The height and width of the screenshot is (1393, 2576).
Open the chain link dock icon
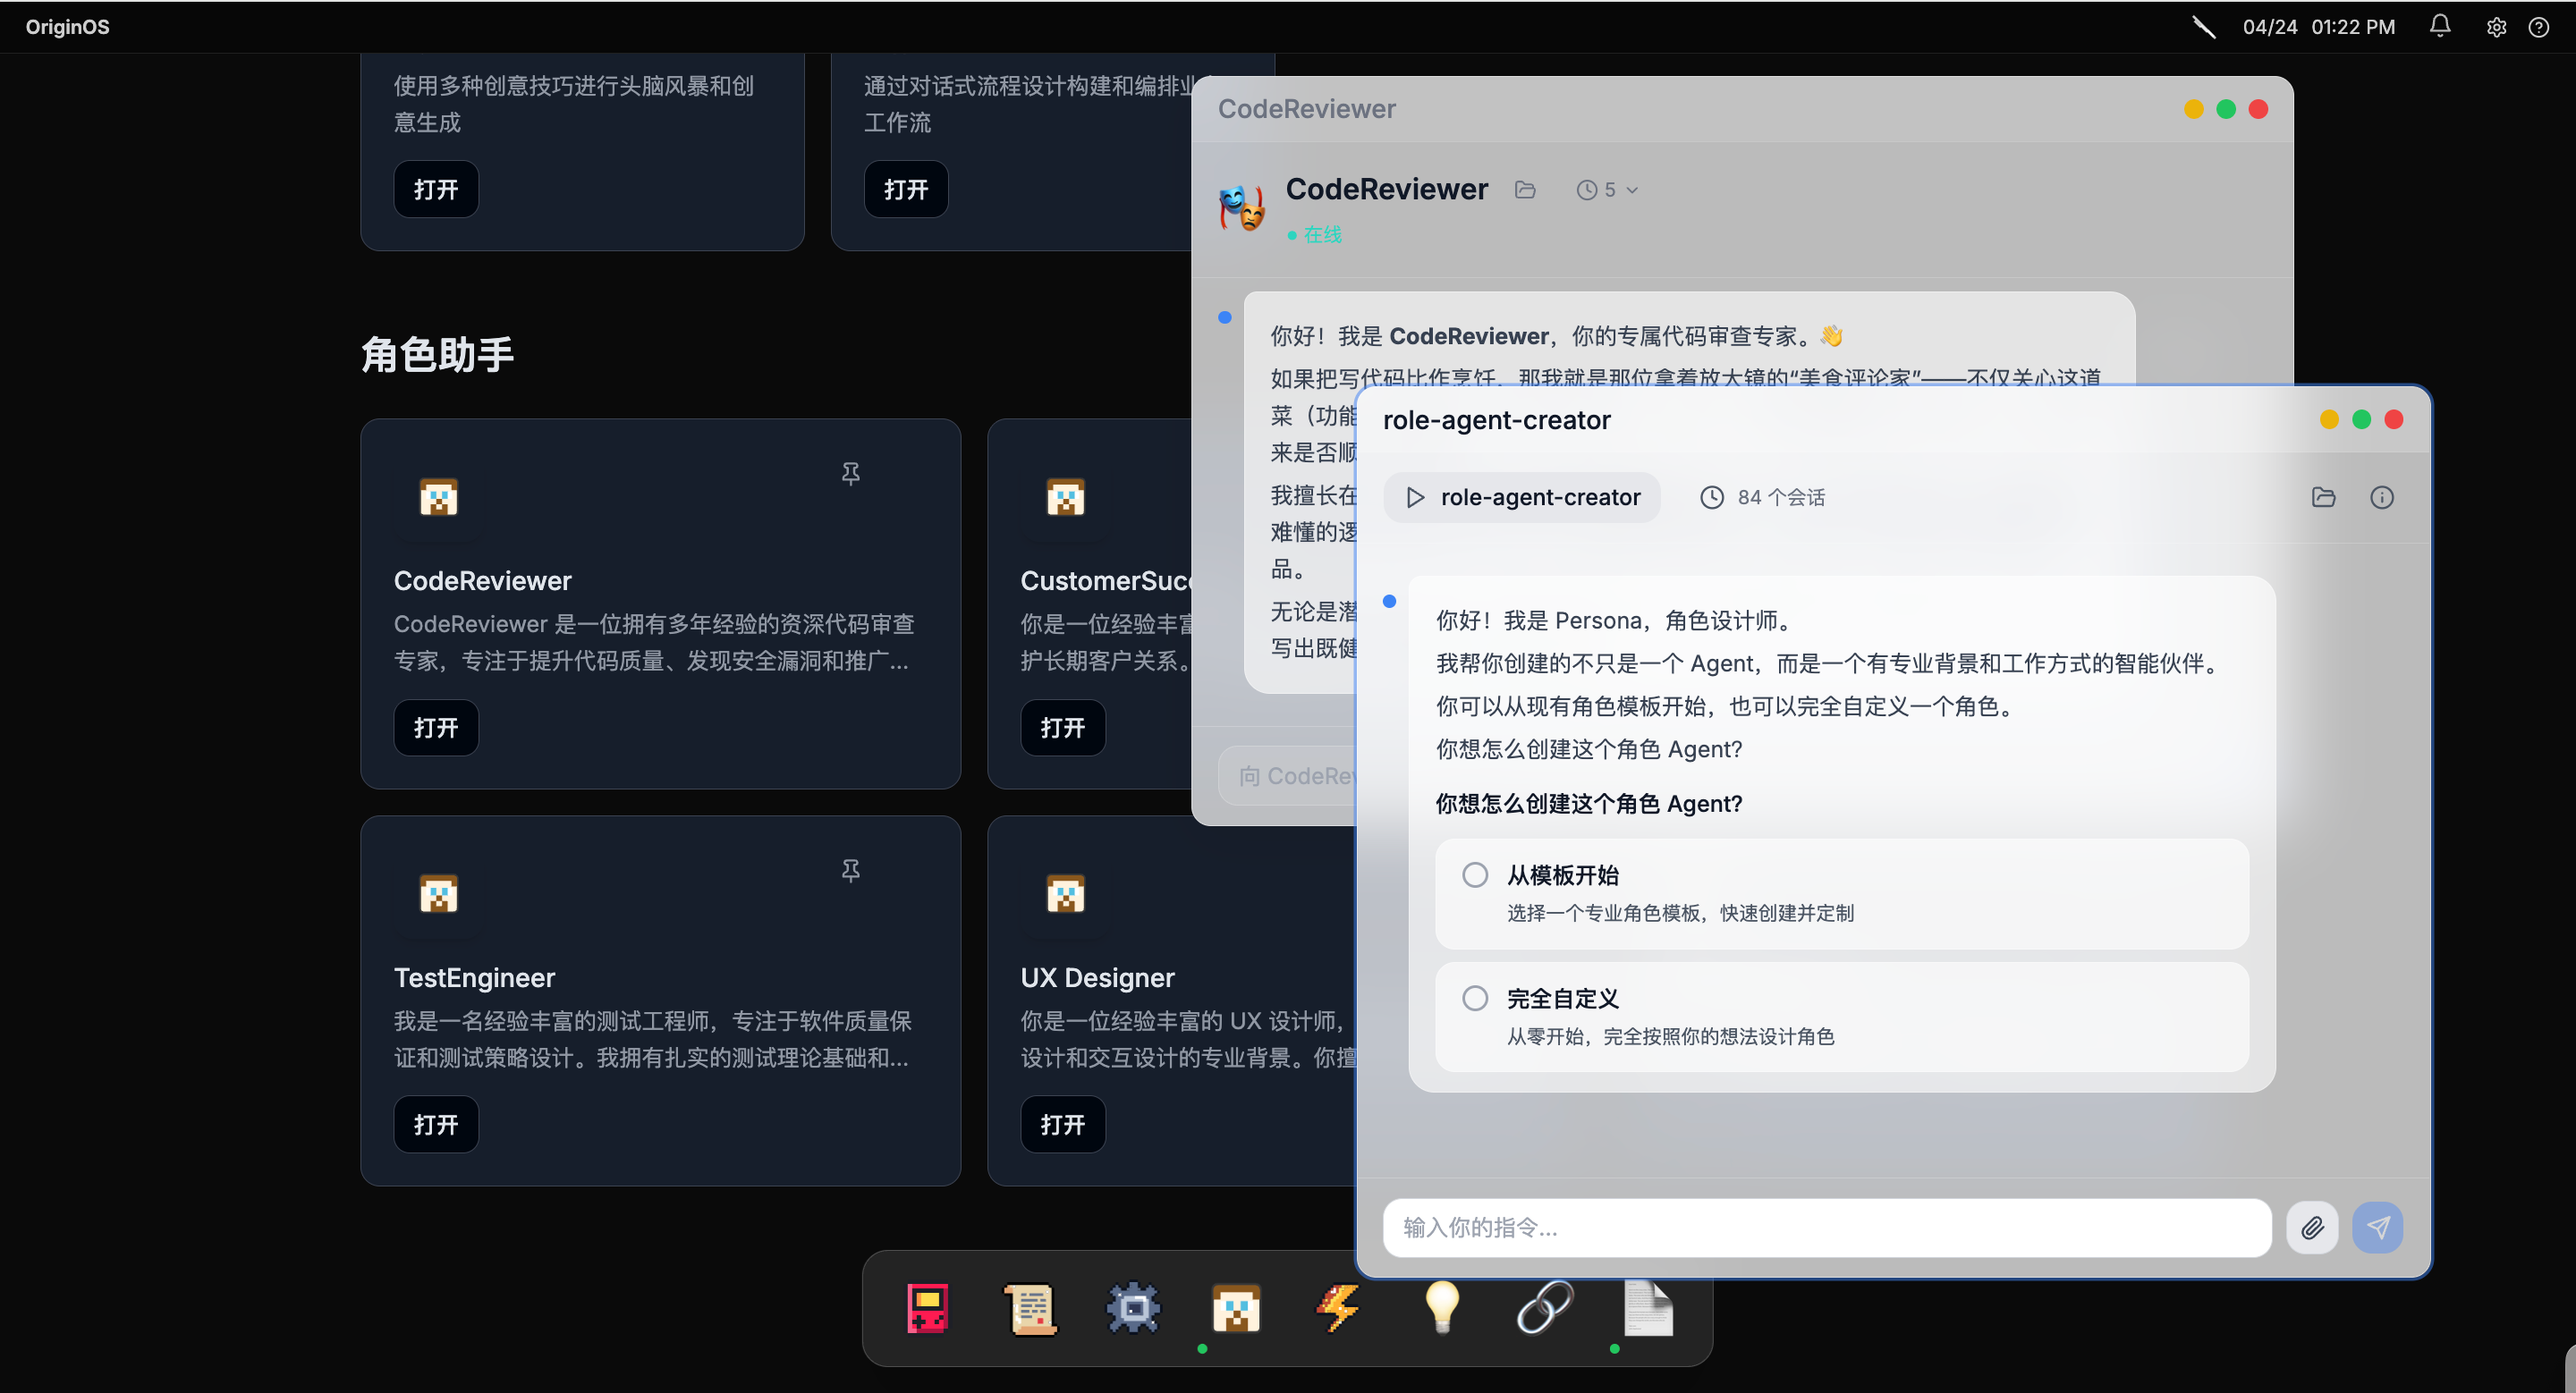(1545, 1307)
